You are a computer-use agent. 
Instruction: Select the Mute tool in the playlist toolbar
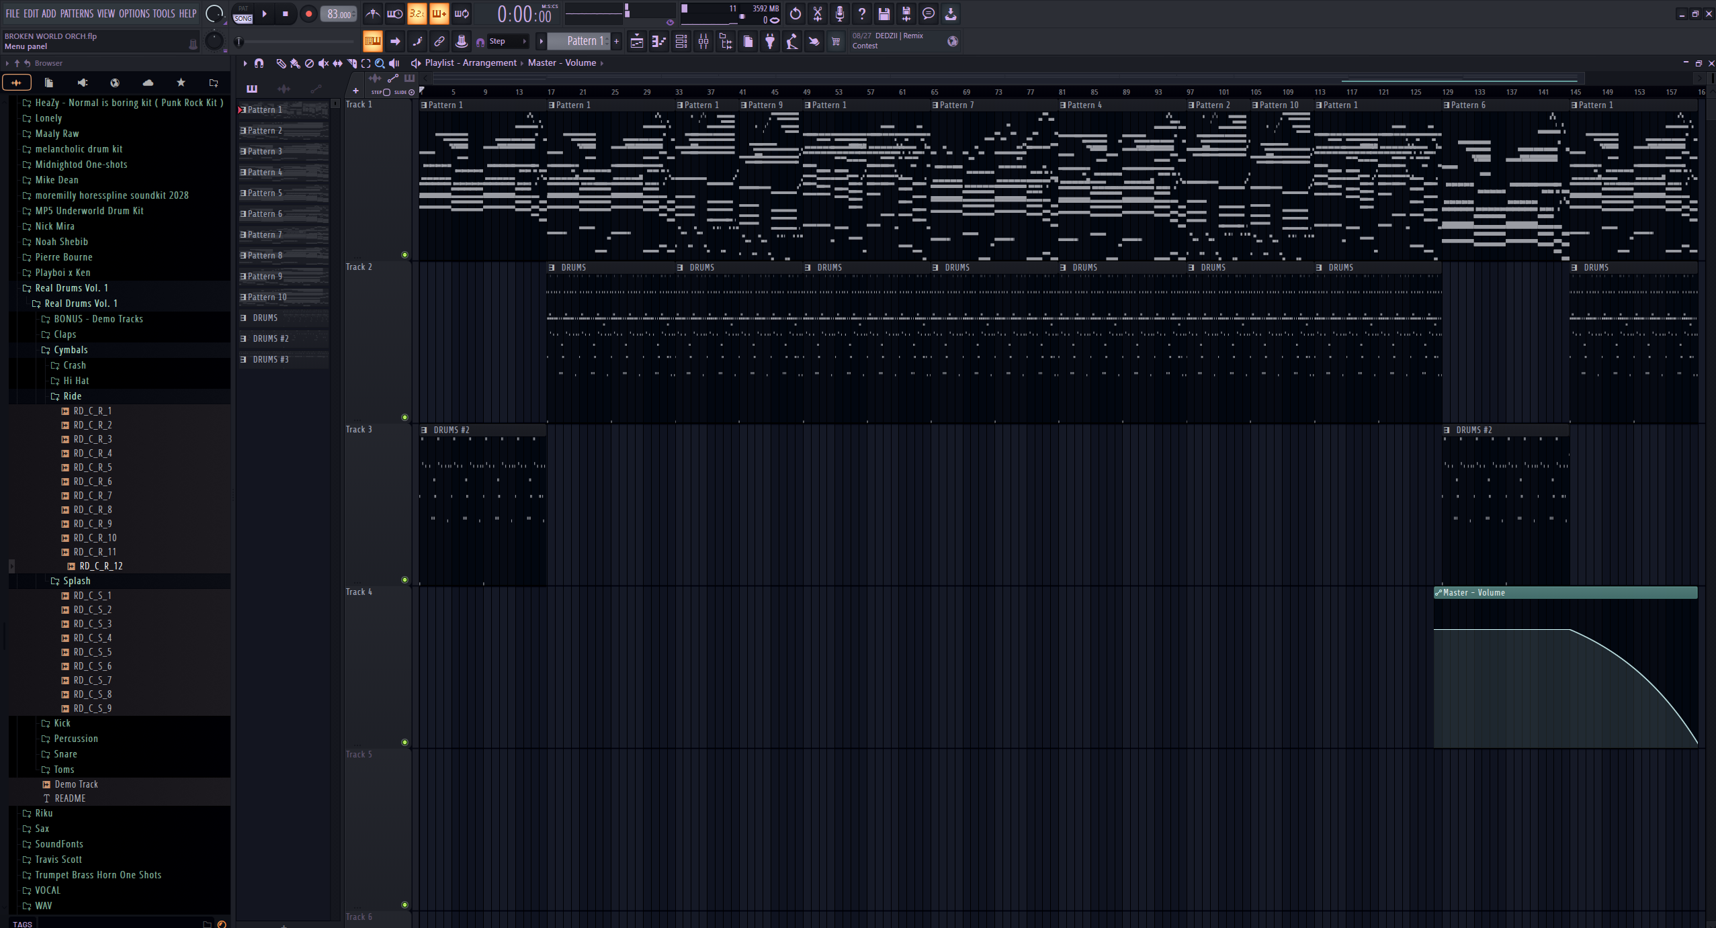[x=323, y=63]
